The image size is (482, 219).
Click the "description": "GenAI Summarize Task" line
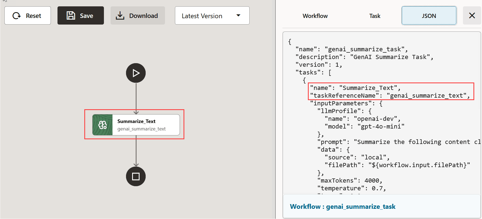tap(364, 57)
